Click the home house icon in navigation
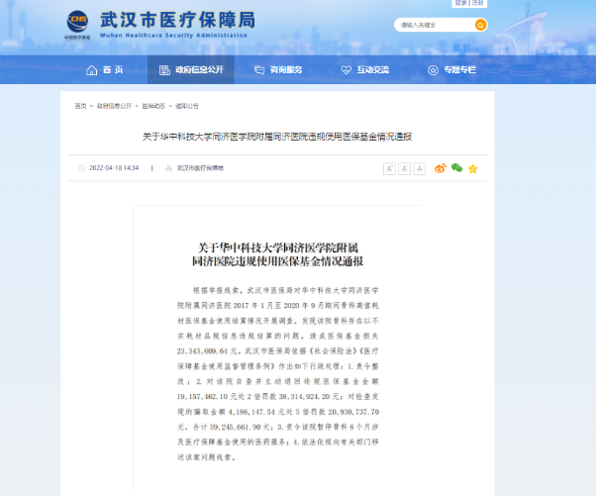The image size is (596, 496). point(92,70)
